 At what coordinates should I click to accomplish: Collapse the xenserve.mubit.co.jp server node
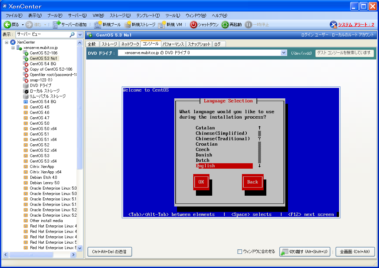tap(13, 48)
